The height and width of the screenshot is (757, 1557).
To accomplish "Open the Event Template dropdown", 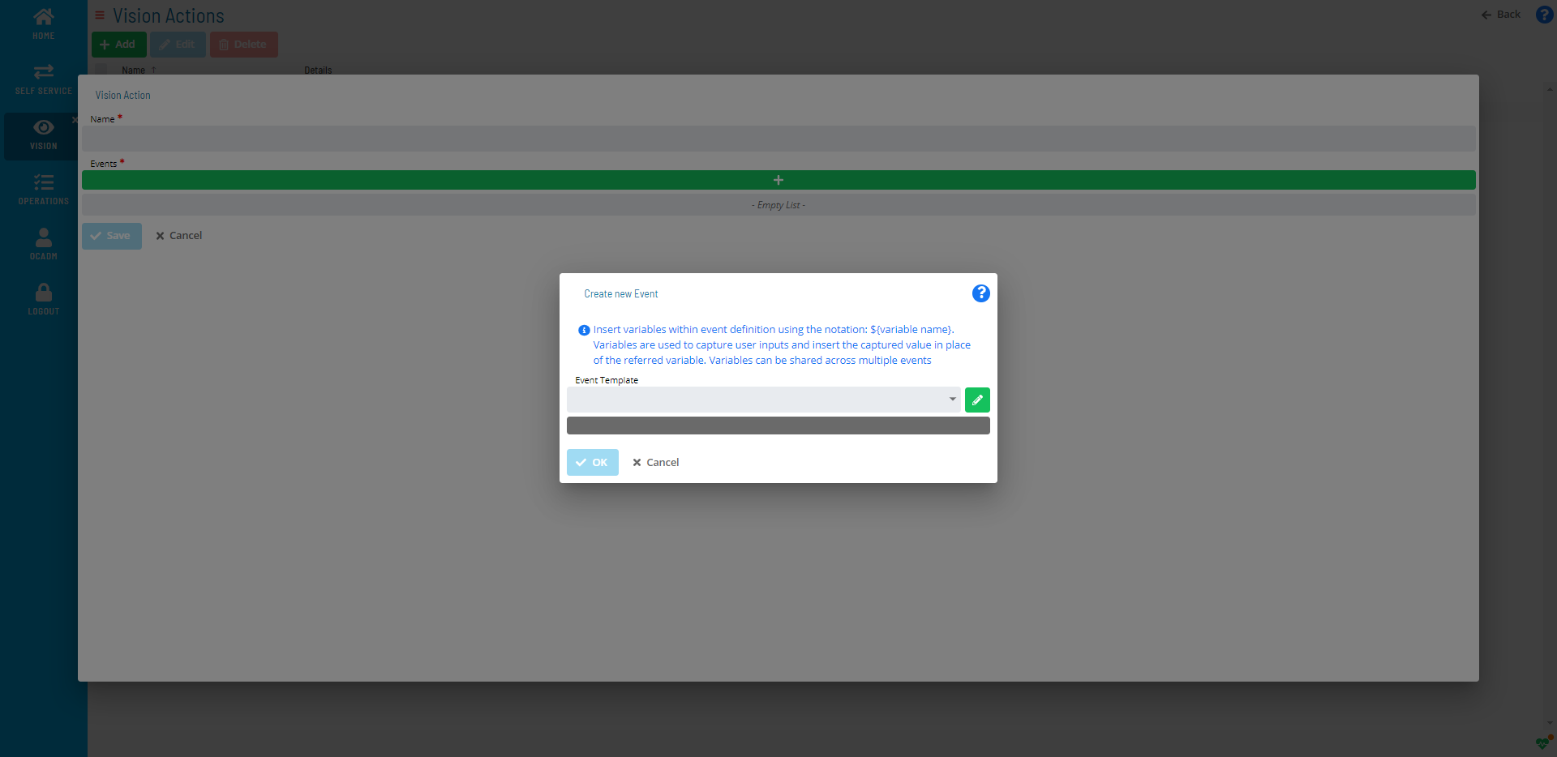I will tap(763, 400).
